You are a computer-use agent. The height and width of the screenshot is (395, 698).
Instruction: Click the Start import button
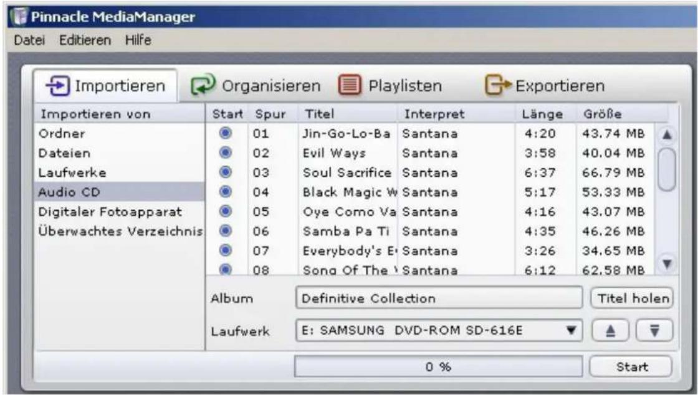coord(631,366)
